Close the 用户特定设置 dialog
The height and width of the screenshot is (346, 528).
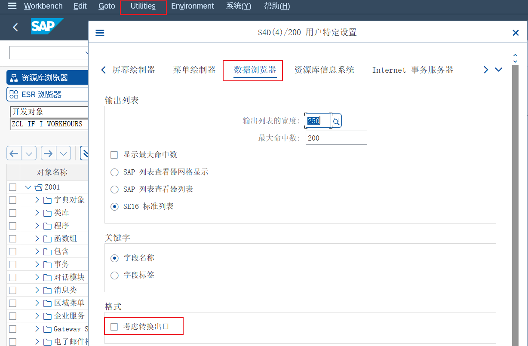pyautogui.click(x=516, y=33)
